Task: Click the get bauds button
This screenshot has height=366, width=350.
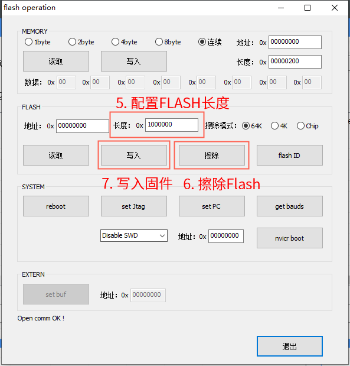Action: (290, 206)
